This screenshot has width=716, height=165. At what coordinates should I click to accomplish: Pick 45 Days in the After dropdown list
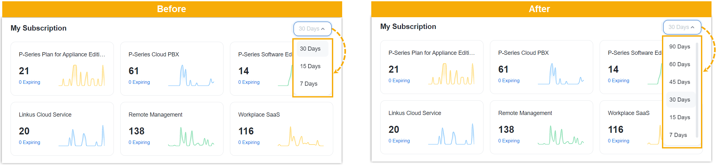coord(680,82)
